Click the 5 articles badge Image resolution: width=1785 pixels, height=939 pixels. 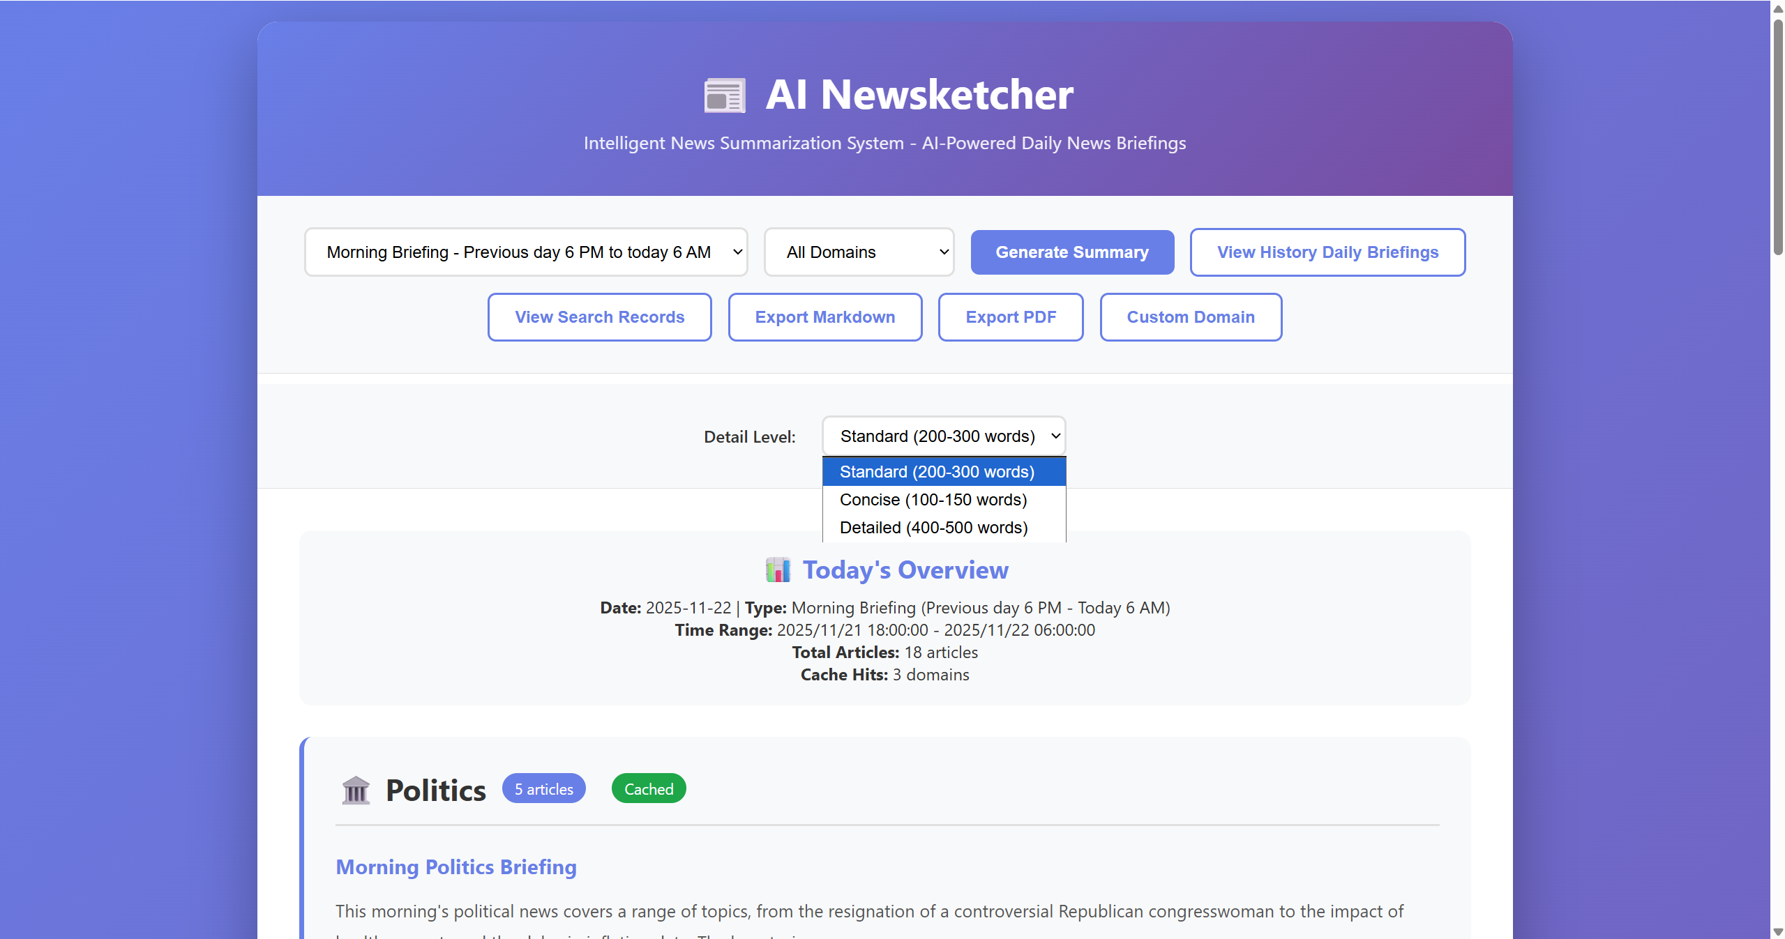click(543, 788)
